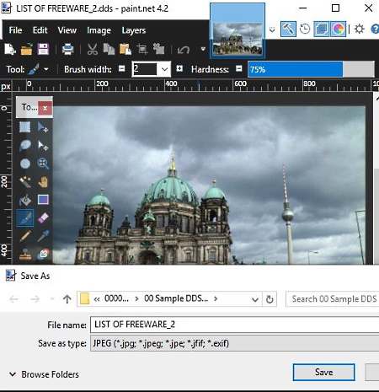Select the Pan hand tool
The image size is (379, 392).
(x=43, y=182)
